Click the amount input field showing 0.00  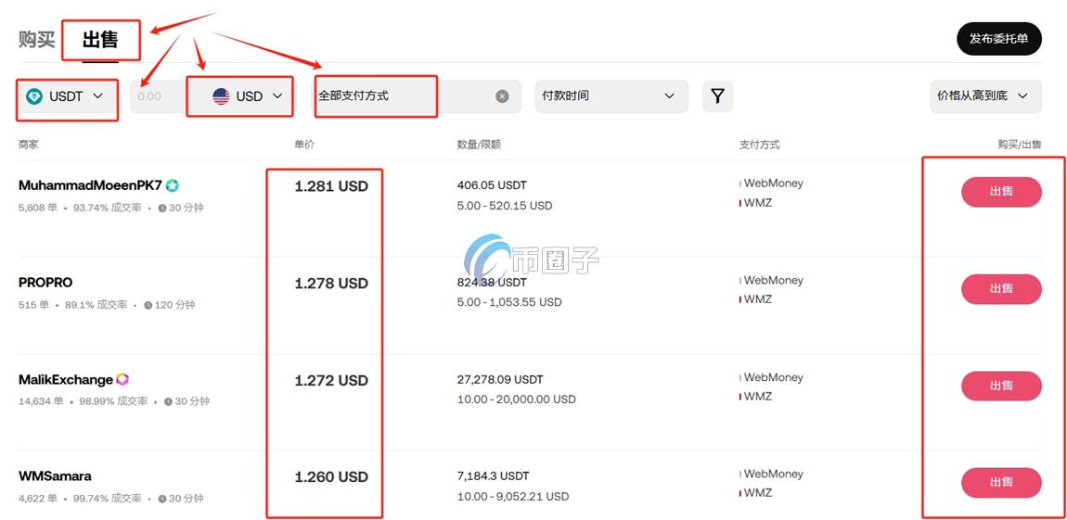click(x=153, y=96)
